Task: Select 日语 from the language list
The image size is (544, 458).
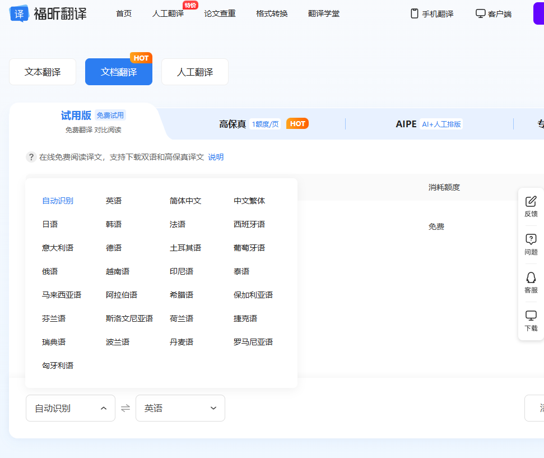Action: click(x=50, y=224)
